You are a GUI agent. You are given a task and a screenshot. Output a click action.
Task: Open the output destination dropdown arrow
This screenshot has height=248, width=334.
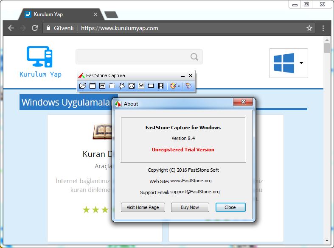pyautogui.click(x=179, y=86)
